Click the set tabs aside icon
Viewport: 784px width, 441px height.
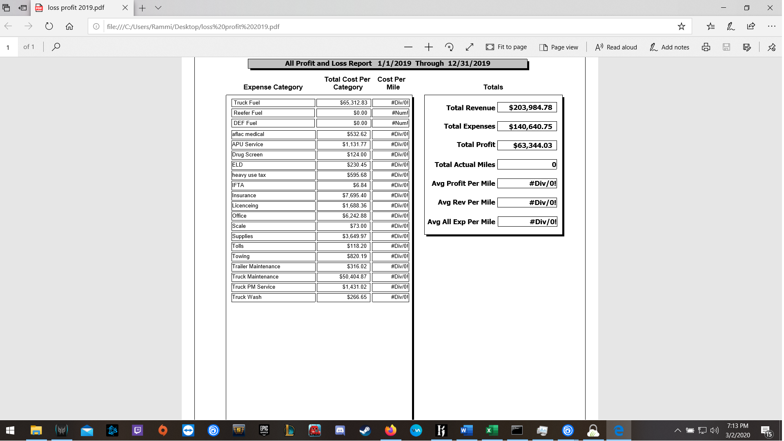coord(22,8)
